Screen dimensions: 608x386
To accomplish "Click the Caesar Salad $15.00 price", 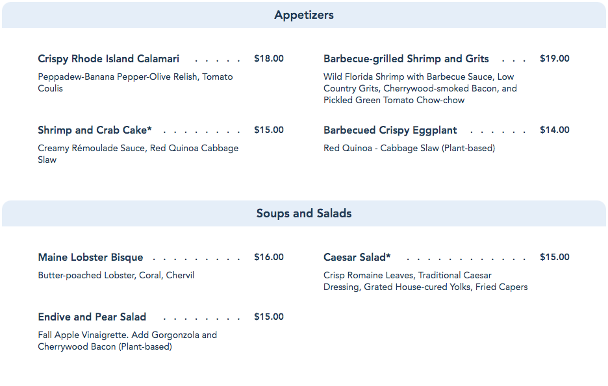I will coord(555,258).
